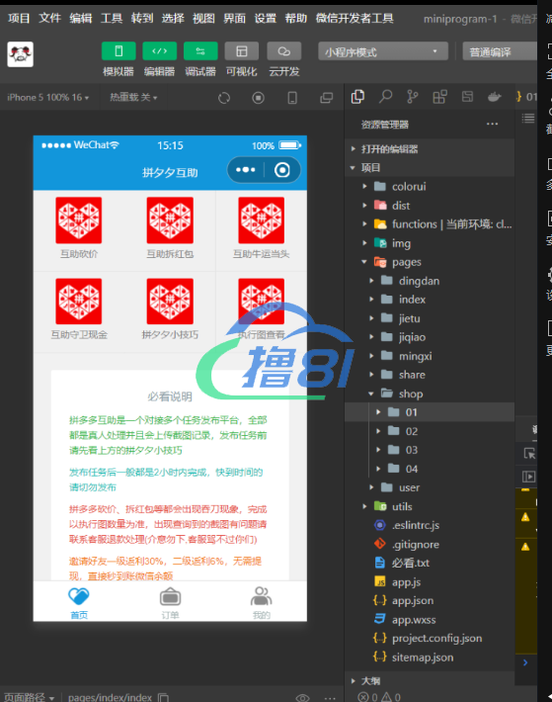Refresh the simulator
Image resolution: width=552 pixels, height=702 pixels.
pos(224,98)
